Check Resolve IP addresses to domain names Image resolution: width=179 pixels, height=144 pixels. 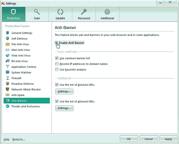coord(57,64)
